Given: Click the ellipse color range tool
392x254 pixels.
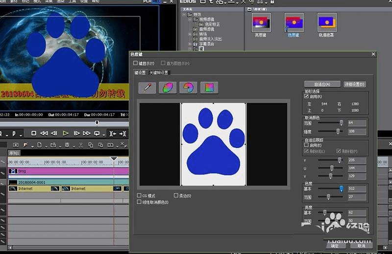Looking at the screenshot, I should click(167, 87).
